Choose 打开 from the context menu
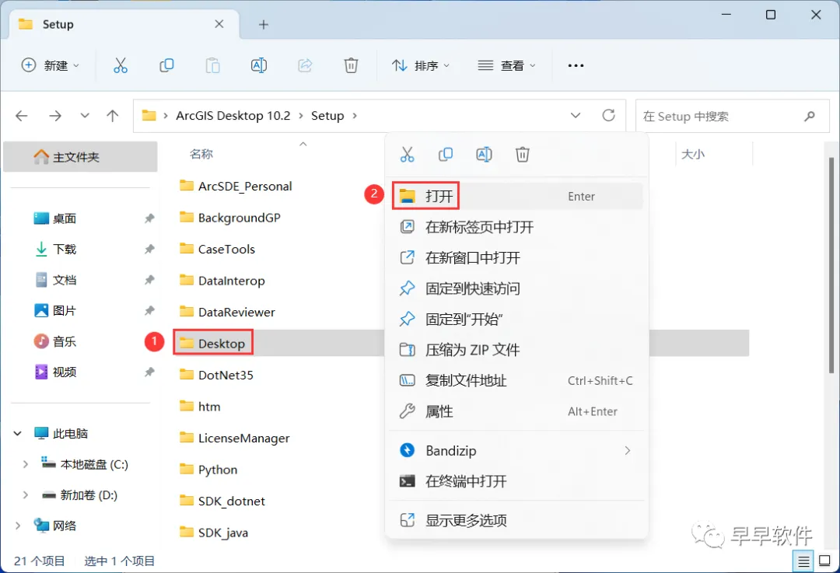Image resolution: width=840 pixels, height=573 pixels. [x=517, y=196]
